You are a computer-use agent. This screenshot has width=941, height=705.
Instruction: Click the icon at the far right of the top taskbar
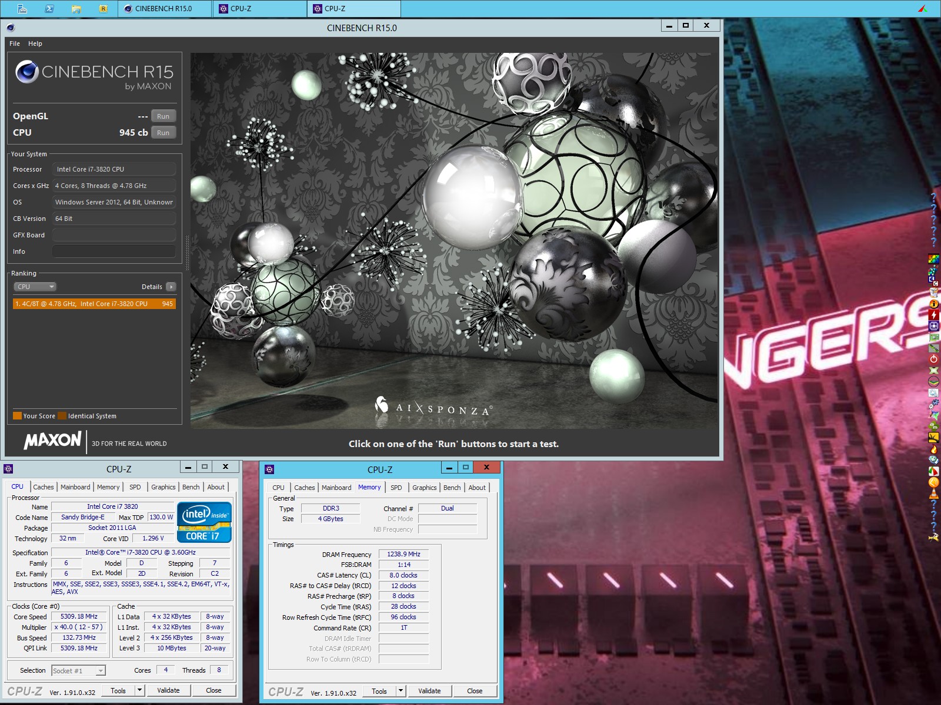coord(923,8)
